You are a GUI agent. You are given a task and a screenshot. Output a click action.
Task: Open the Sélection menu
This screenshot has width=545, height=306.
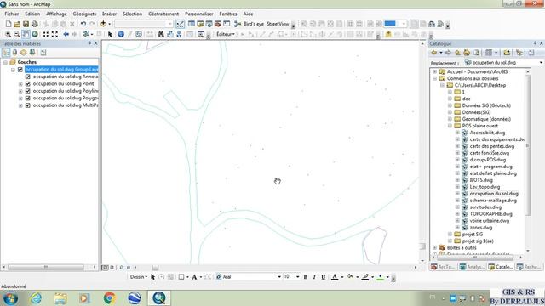click(x=133, y=14)
